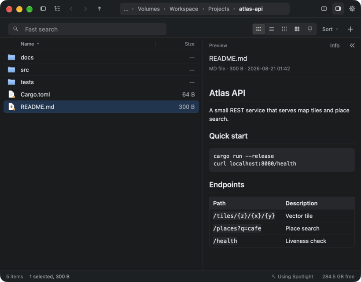Click Vector tile description cell
Viewport: 361px width, 282px height.
299,216
